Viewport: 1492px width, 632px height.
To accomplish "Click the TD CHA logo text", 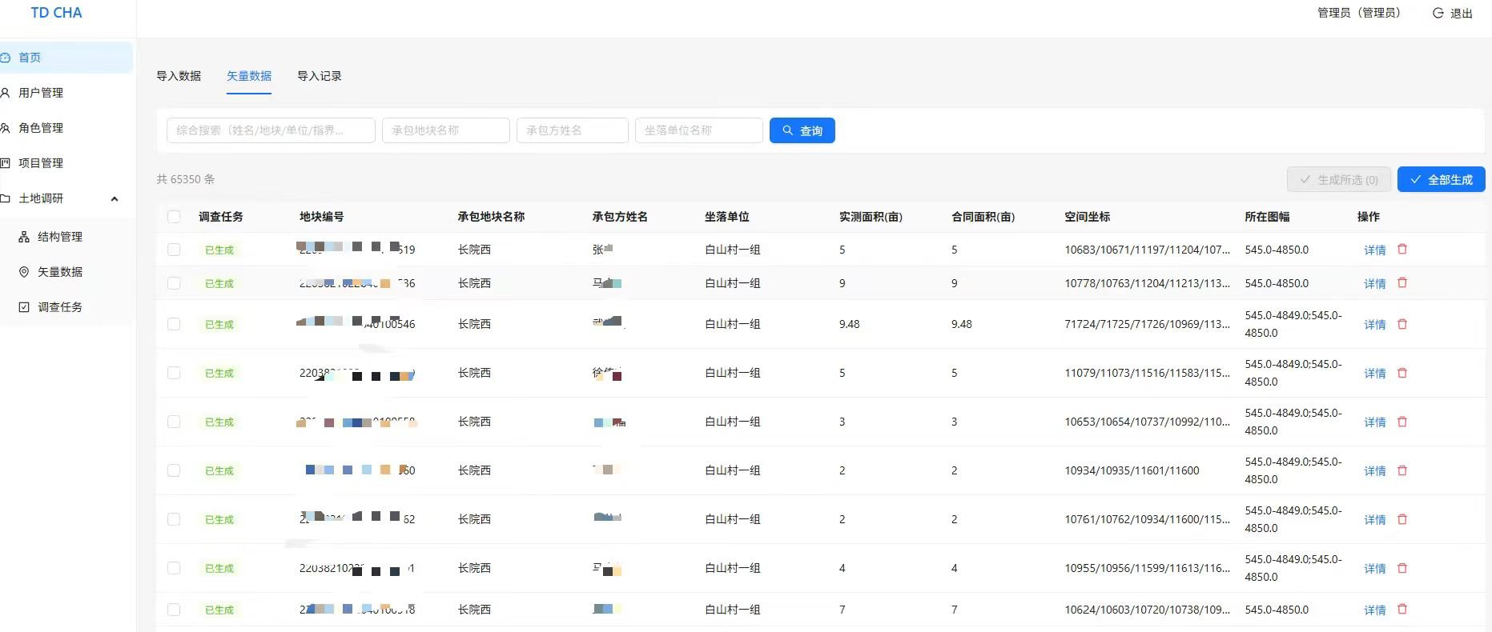I will [56, 13].
